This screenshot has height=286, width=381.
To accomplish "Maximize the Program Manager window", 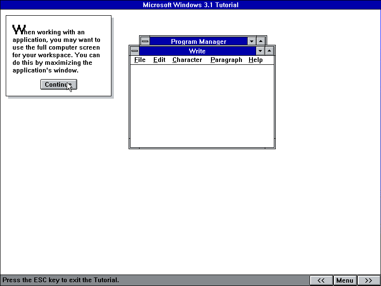I will [x=261, y=41].
